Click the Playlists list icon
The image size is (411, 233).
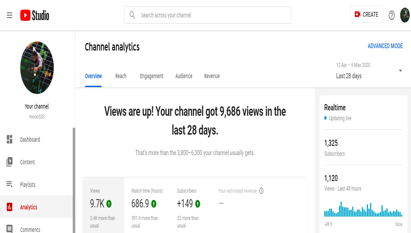[10, 184]
